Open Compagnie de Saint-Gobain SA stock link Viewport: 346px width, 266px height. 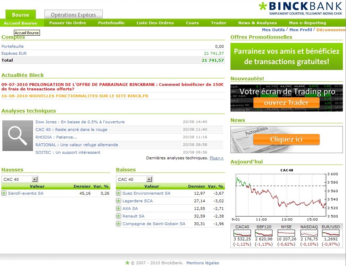click(x=154, y=224)
